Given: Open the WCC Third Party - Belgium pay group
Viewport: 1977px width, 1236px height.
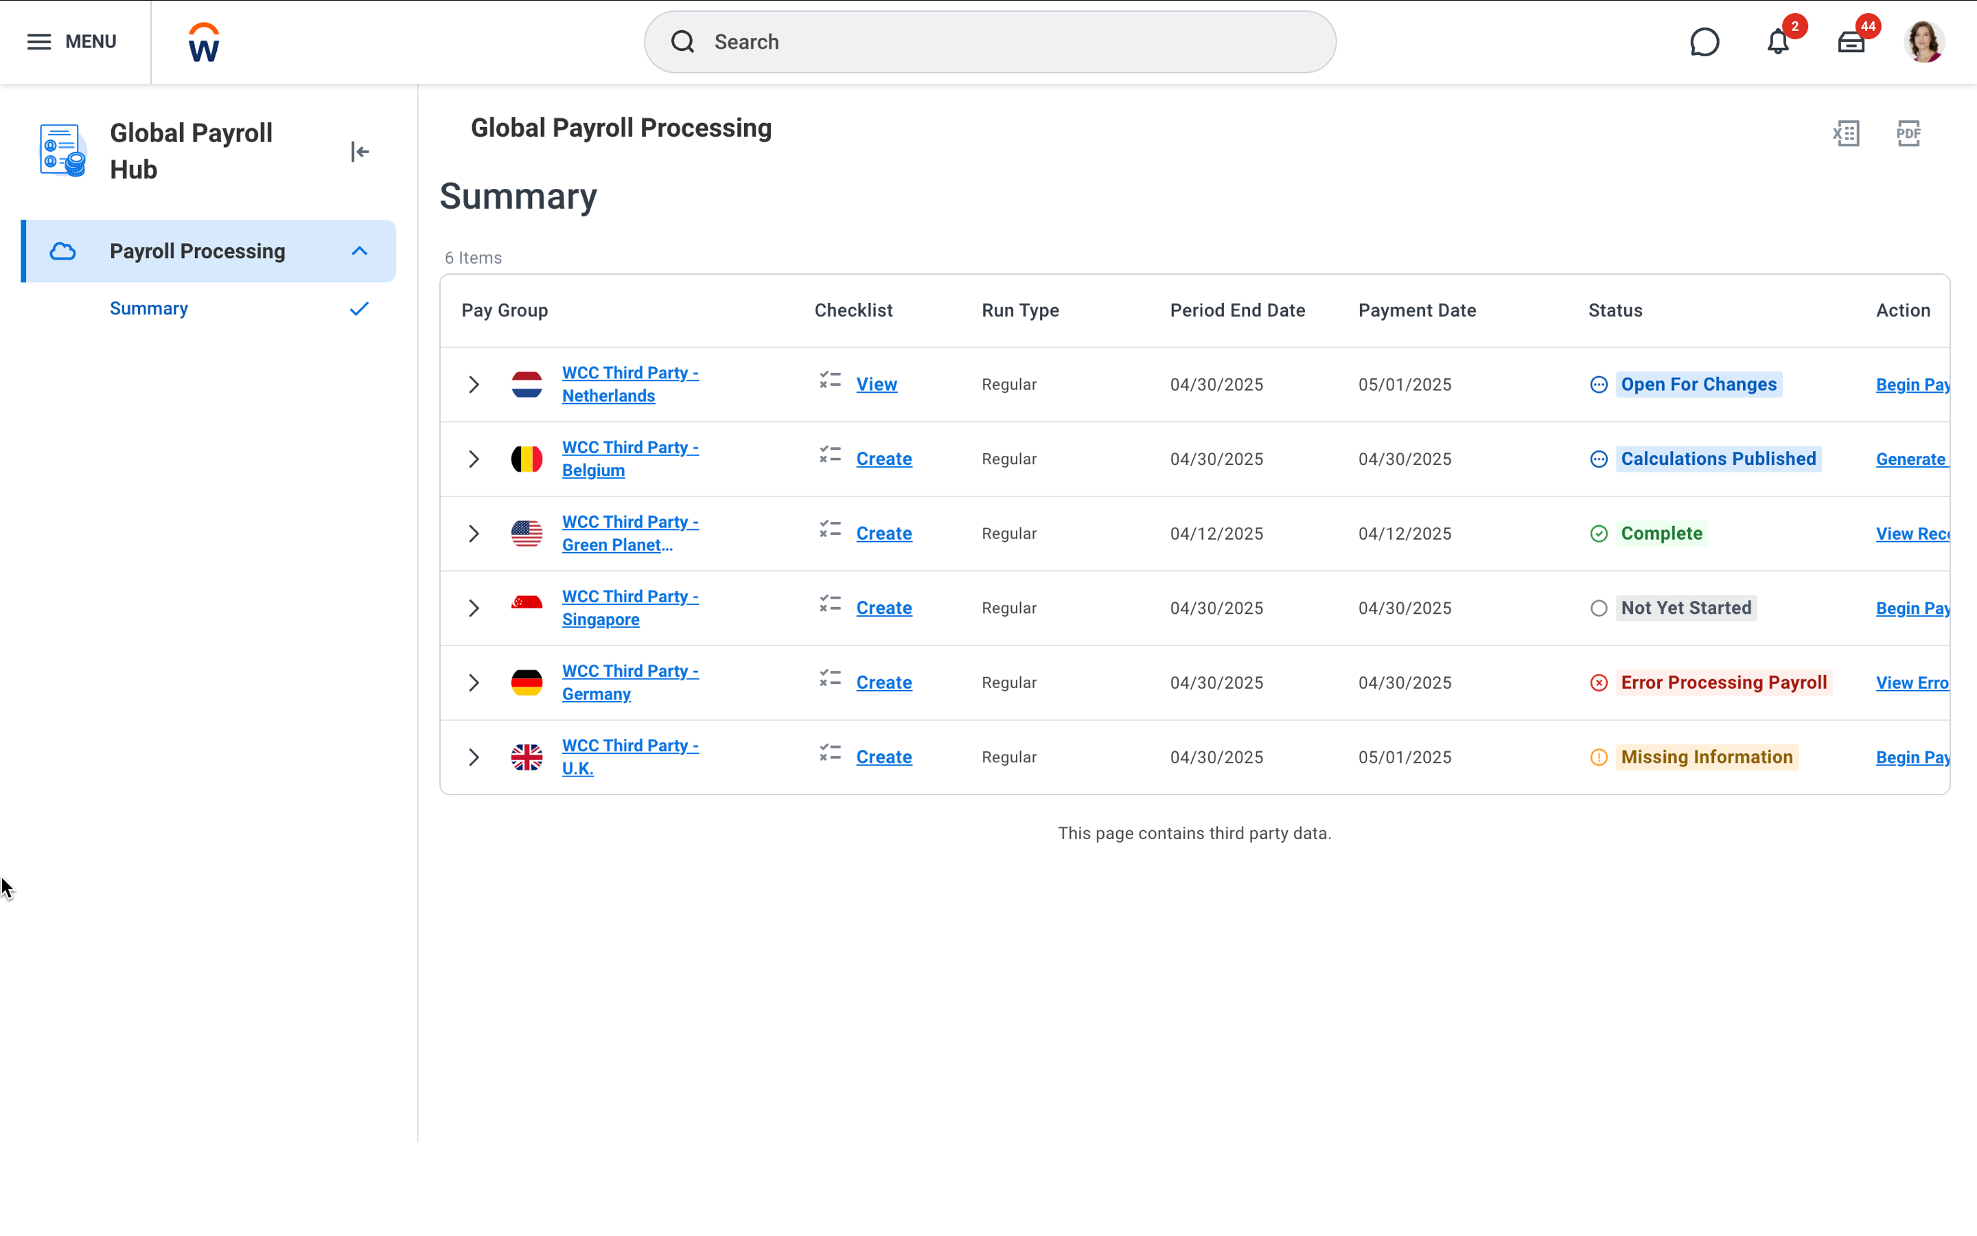Looking at the screenshot, I should pyautogui.click(x=630, y=459).
